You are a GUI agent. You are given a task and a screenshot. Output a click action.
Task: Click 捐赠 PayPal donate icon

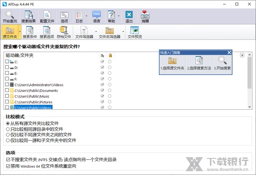click(145, 17)
